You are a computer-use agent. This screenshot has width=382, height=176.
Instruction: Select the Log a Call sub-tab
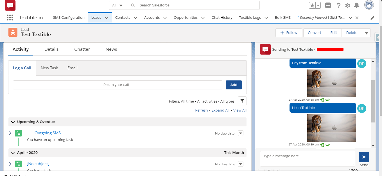[x=22, y=68]
